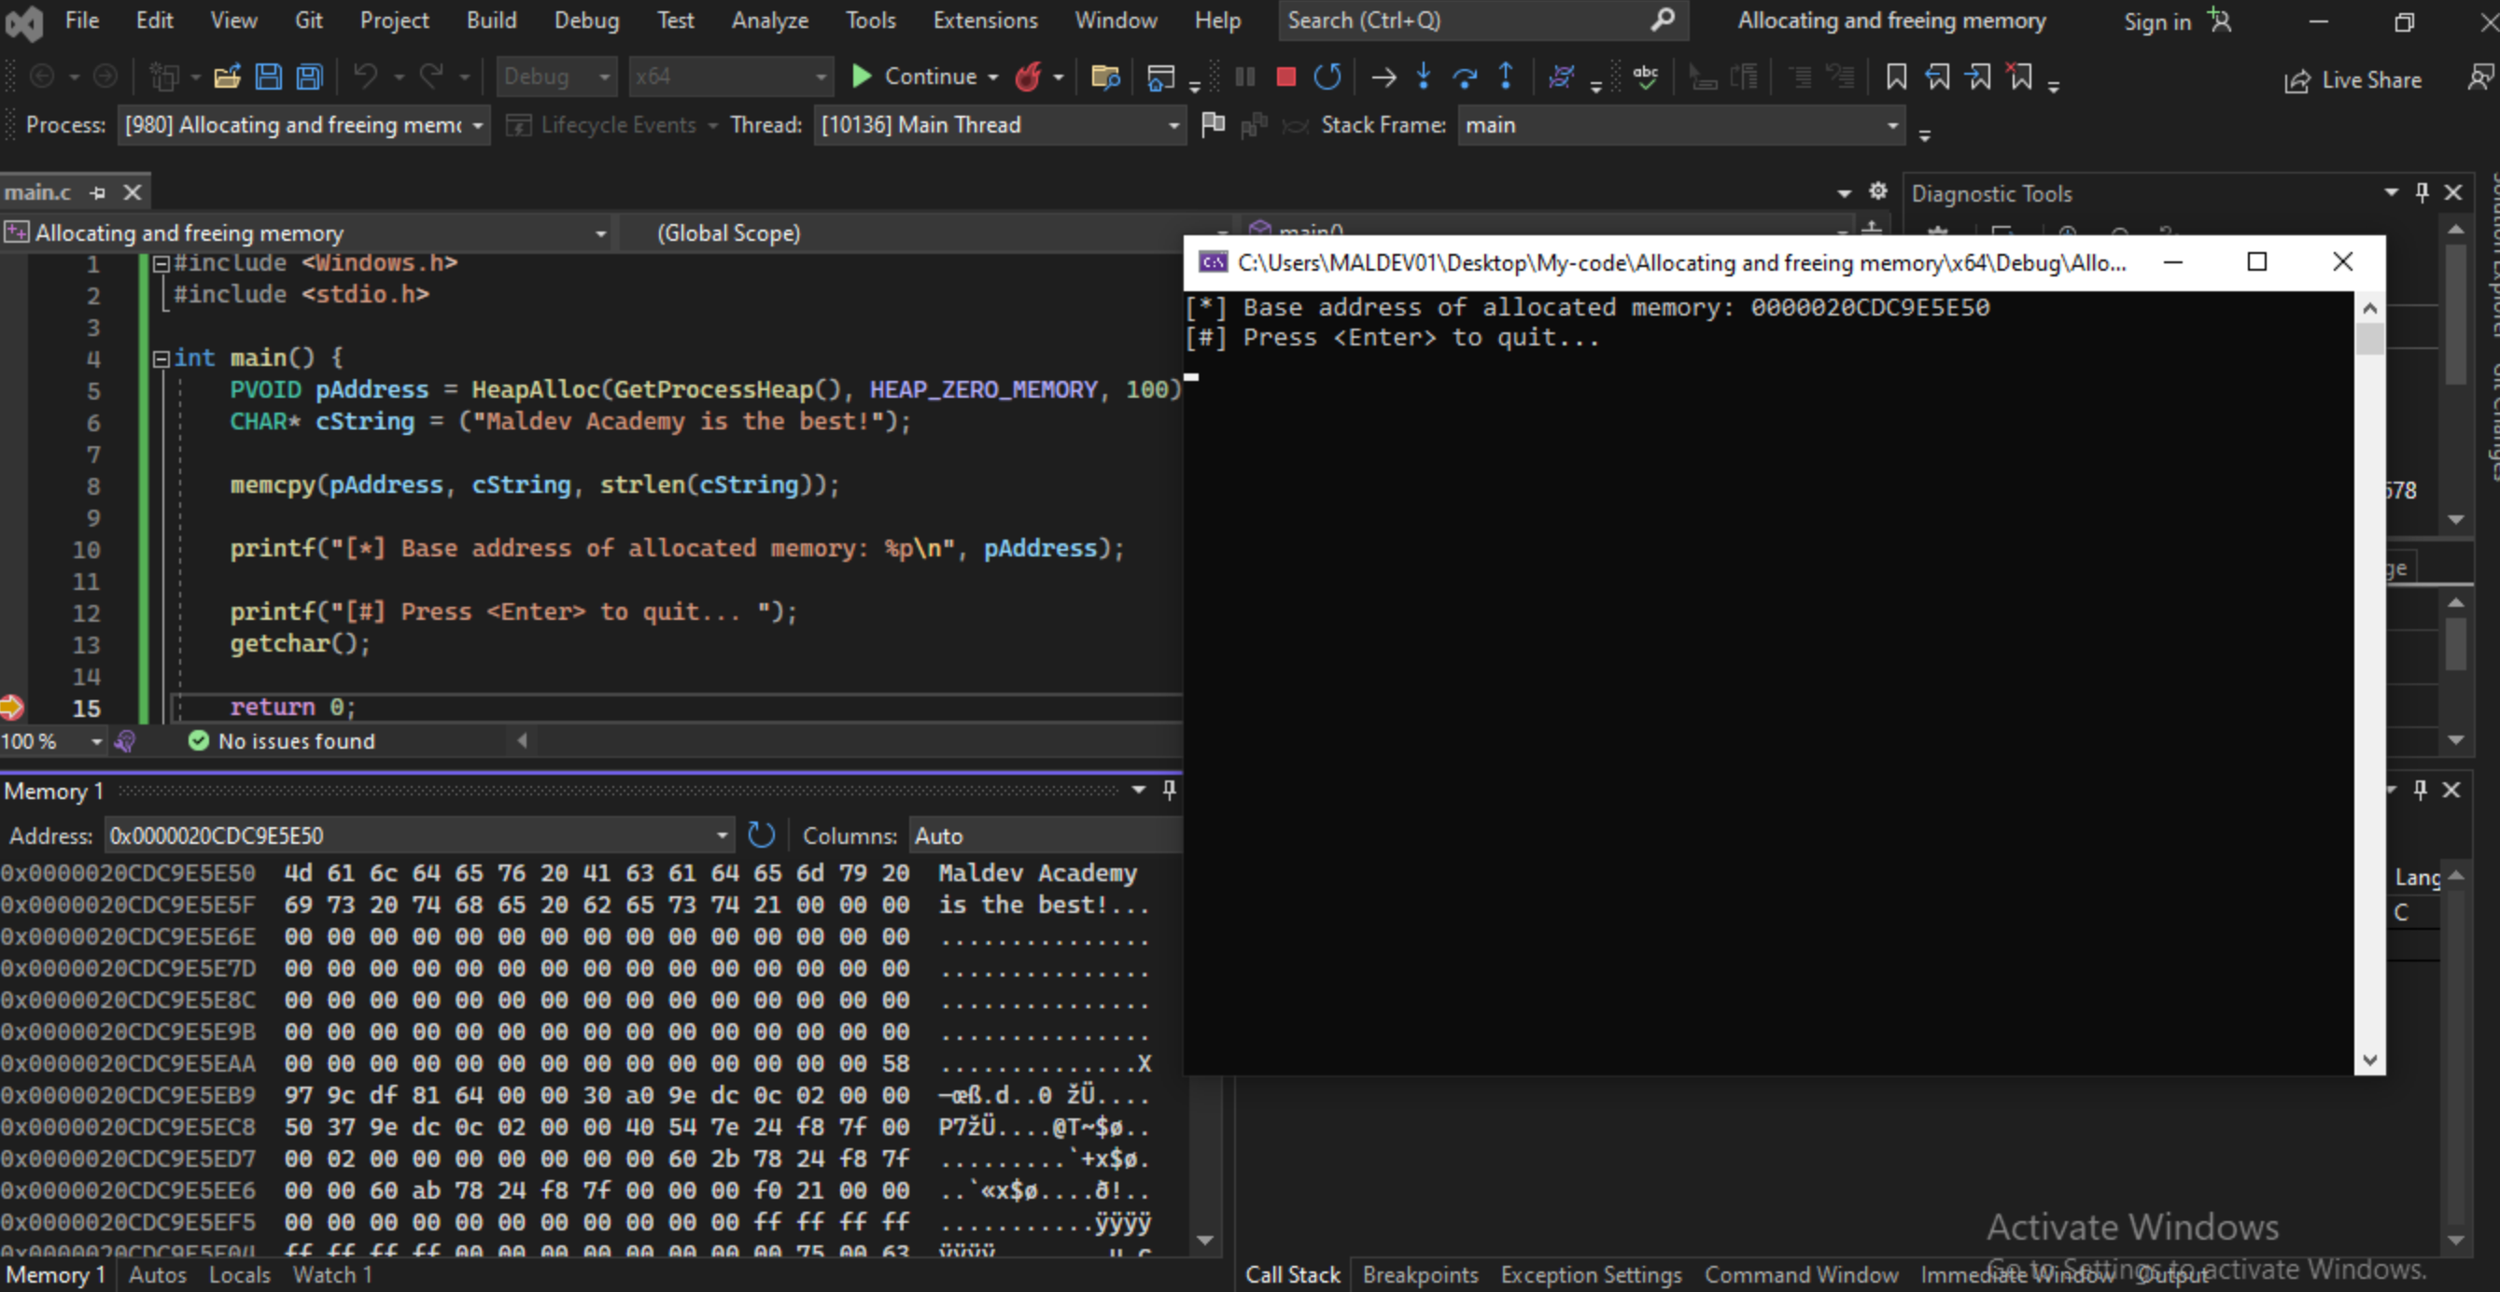Screen dimensions: 2500x1292
Task: Click the Step Over icon
Action: (x=1464, y=77)
